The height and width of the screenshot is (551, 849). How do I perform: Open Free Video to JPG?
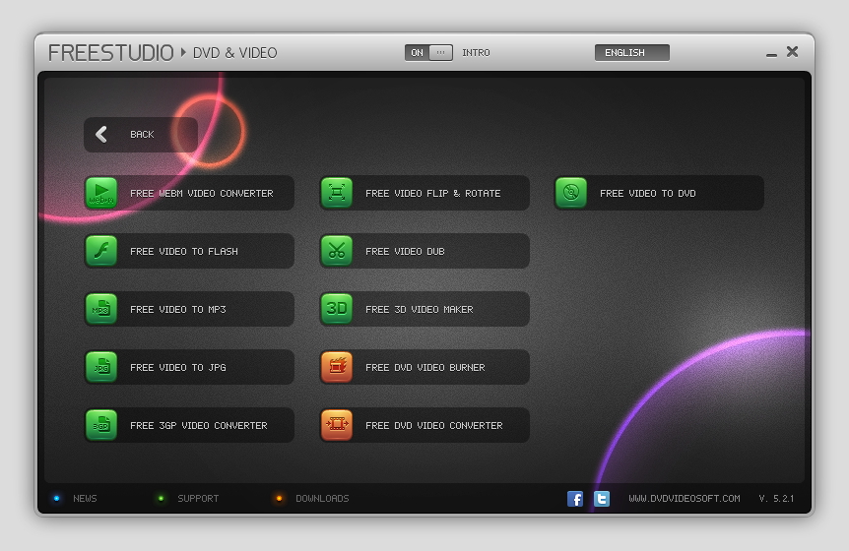point(189,367)
